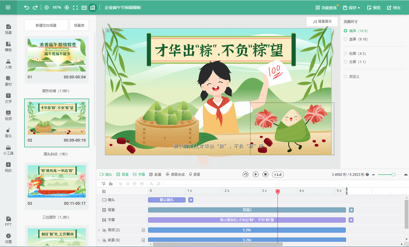The image size is (409, 247).
Task: Redo the last undone action
Action: (35, 7)
